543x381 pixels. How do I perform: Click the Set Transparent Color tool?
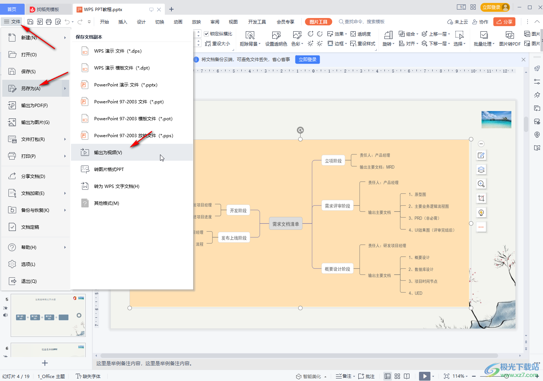coord(276,38)
